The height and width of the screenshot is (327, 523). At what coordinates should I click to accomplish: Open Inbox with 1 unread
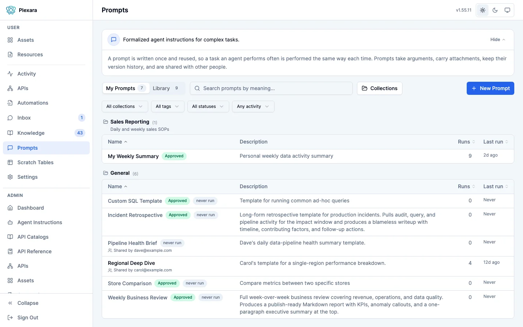click(x=46, y=118)
